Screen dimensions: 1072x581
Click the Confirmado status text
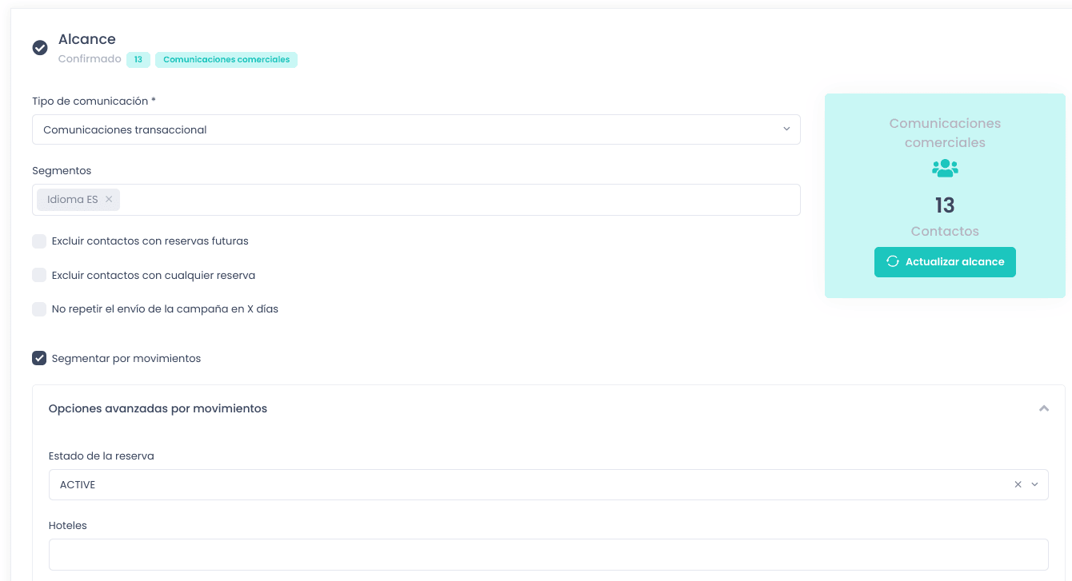(90, 59)
